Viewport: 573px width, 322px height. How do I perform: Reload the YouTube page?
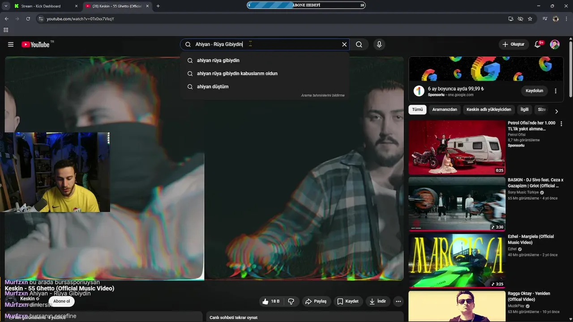(28, 19)
